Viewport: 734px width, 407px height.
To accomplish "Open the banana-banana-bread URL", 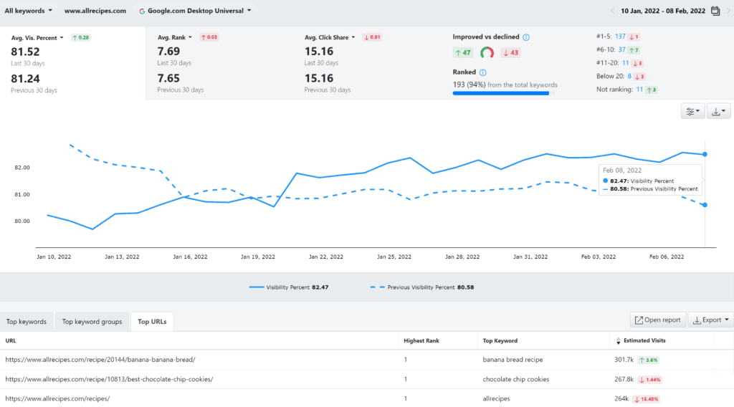I will coord(100,360).
